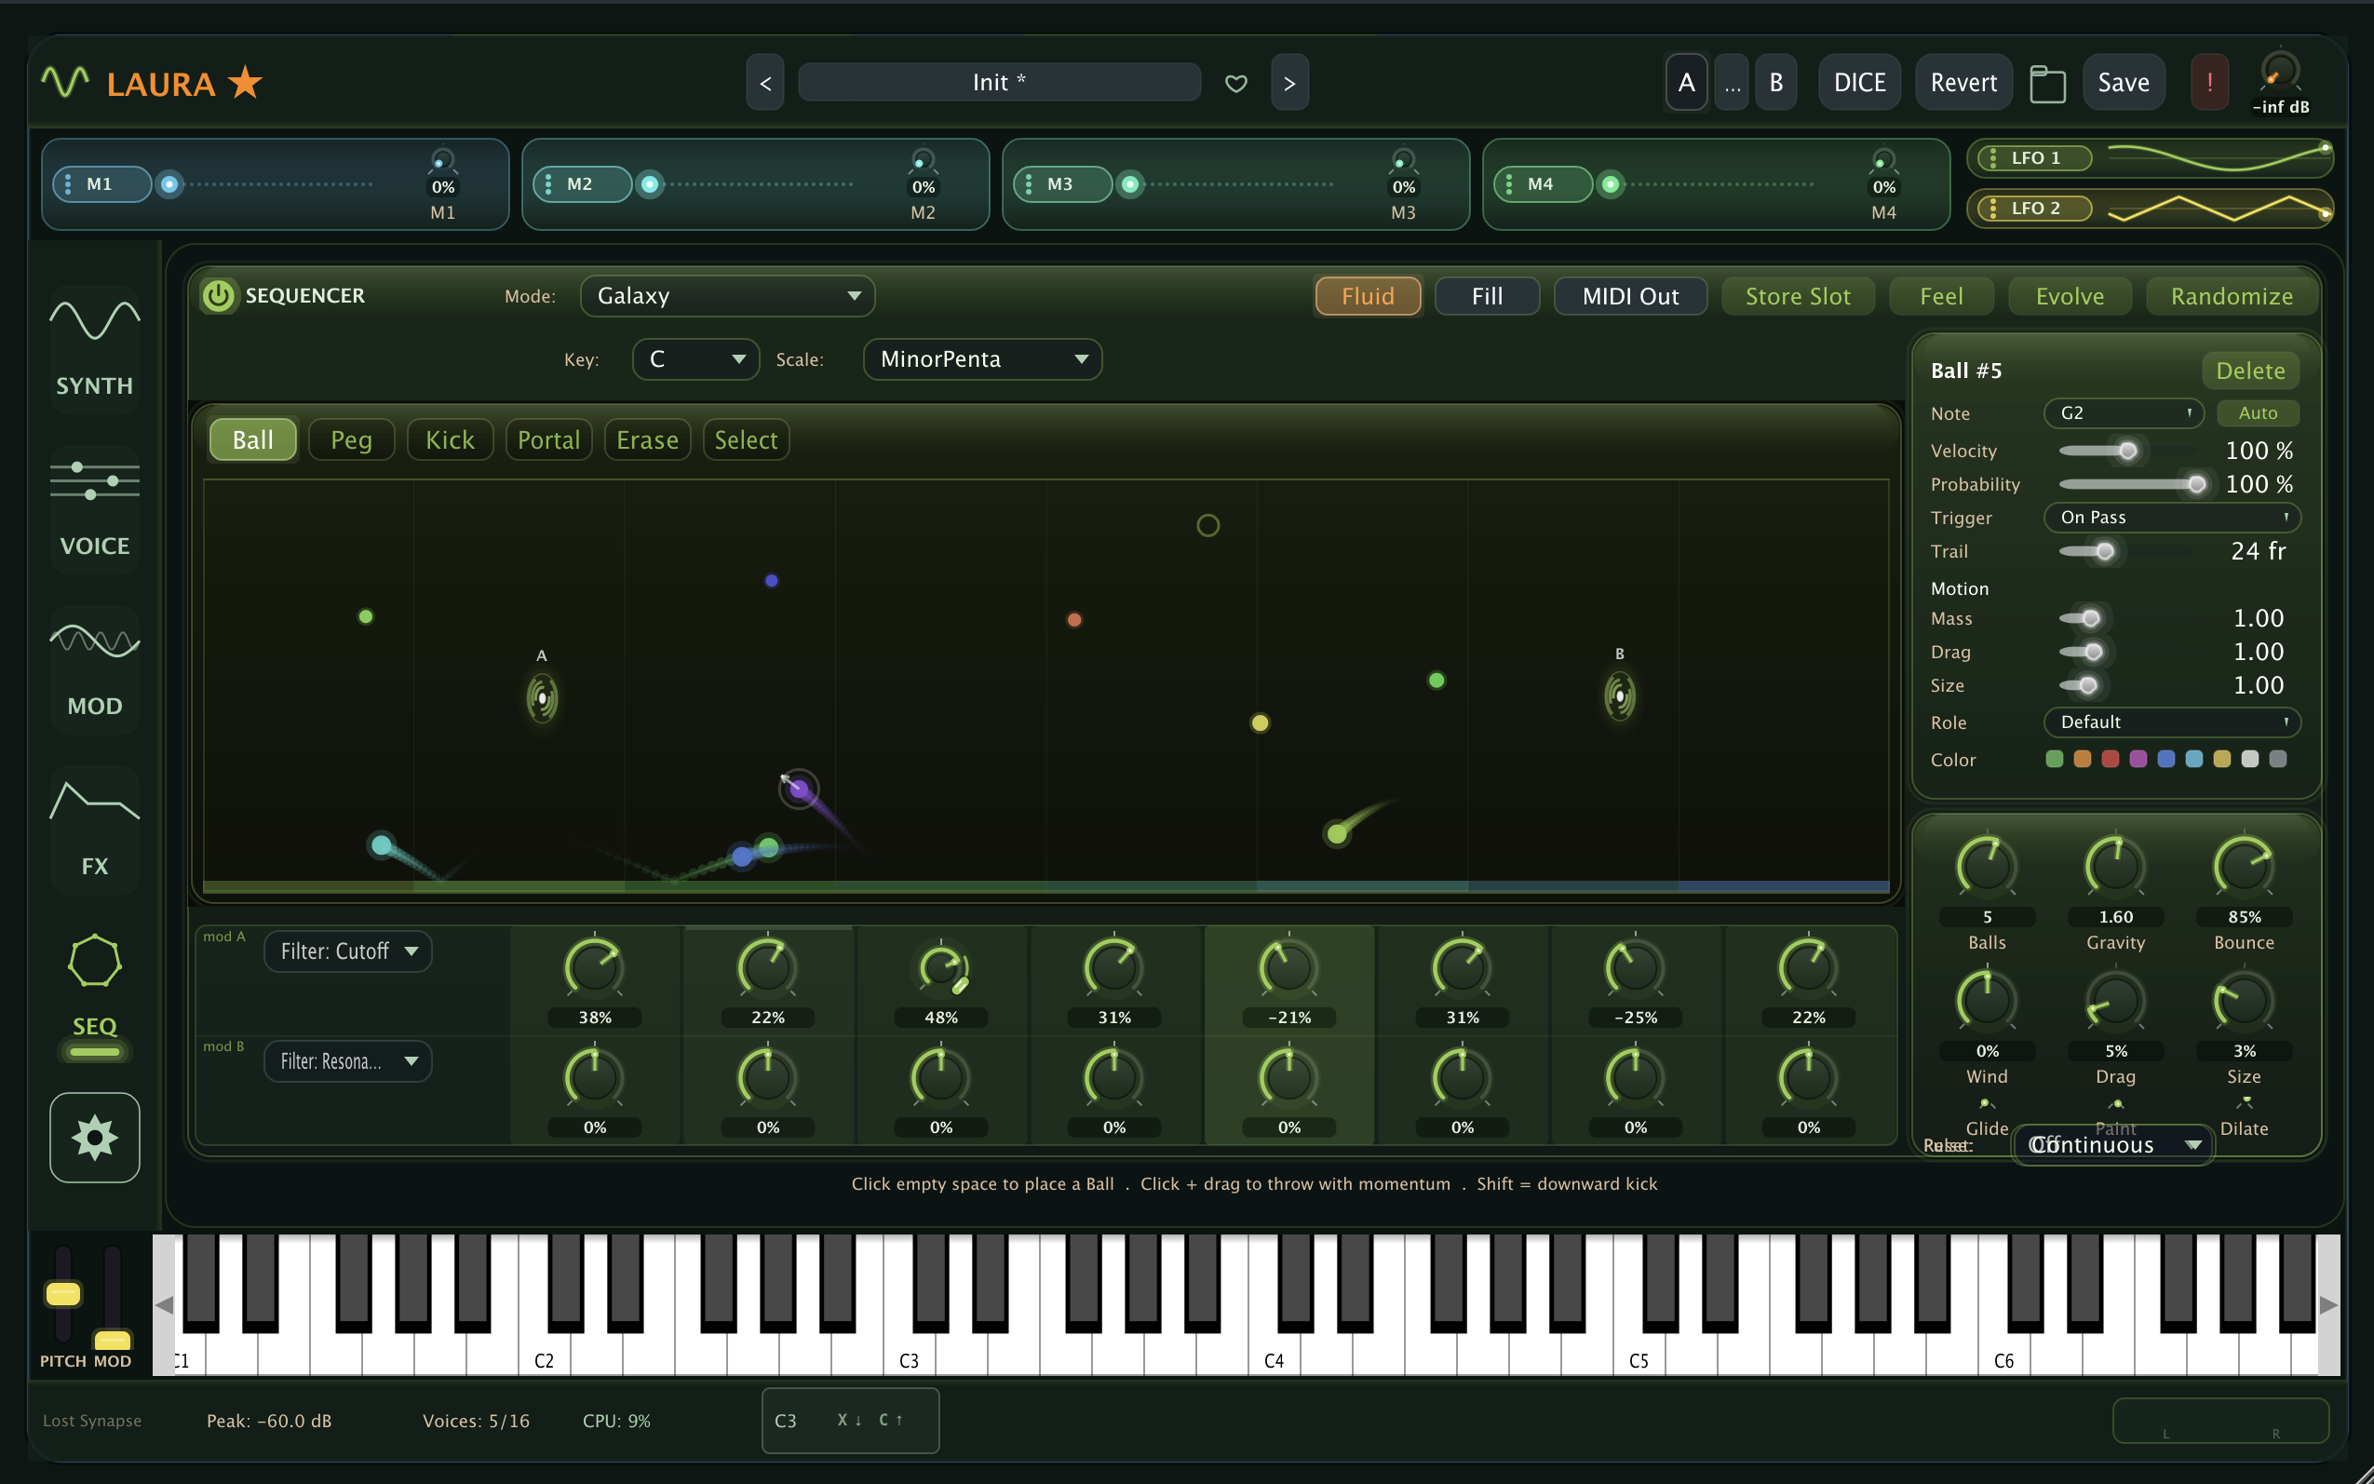Click the Init preset name field

tap(999, 83)
